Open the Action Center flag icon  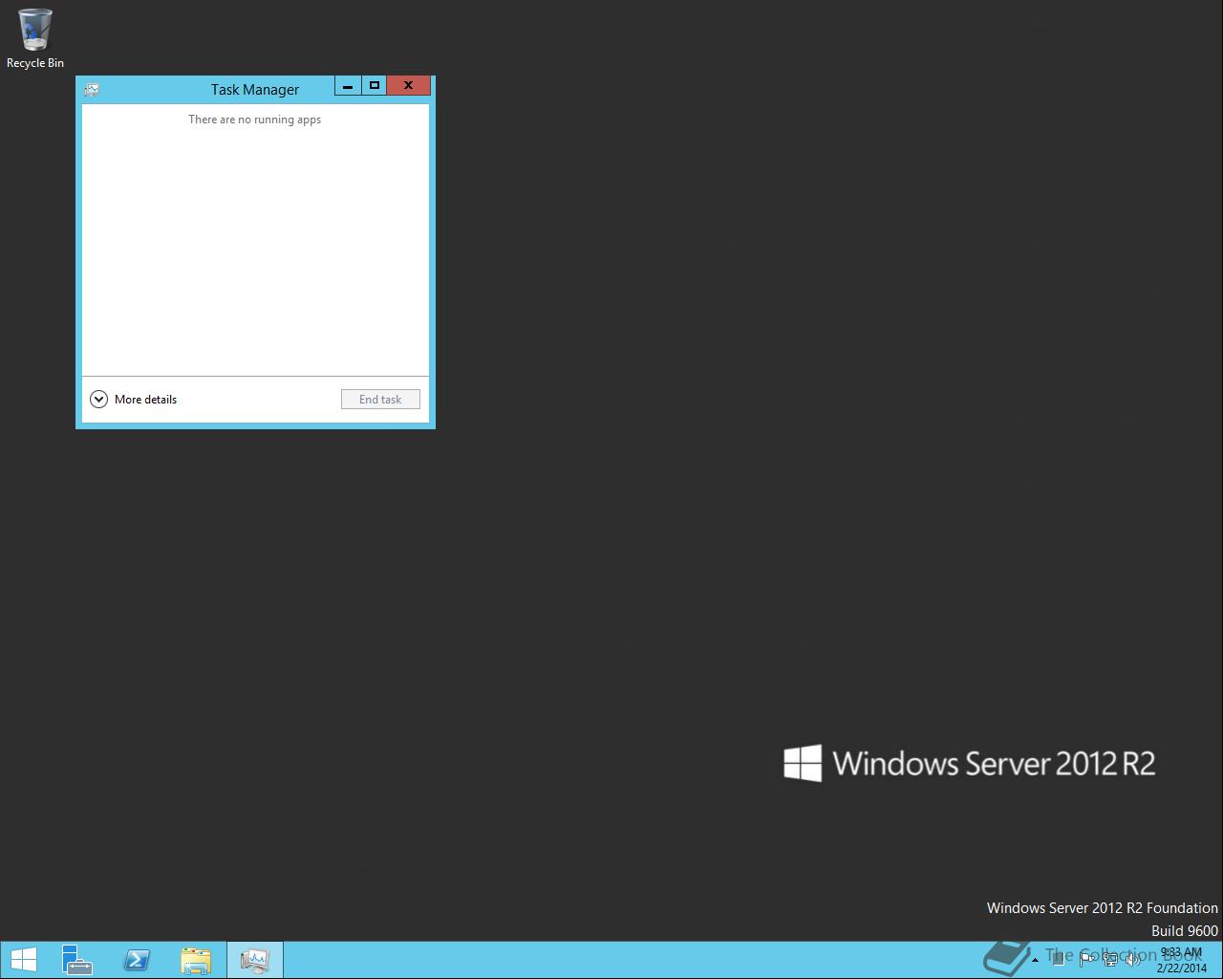point(1087,959)
